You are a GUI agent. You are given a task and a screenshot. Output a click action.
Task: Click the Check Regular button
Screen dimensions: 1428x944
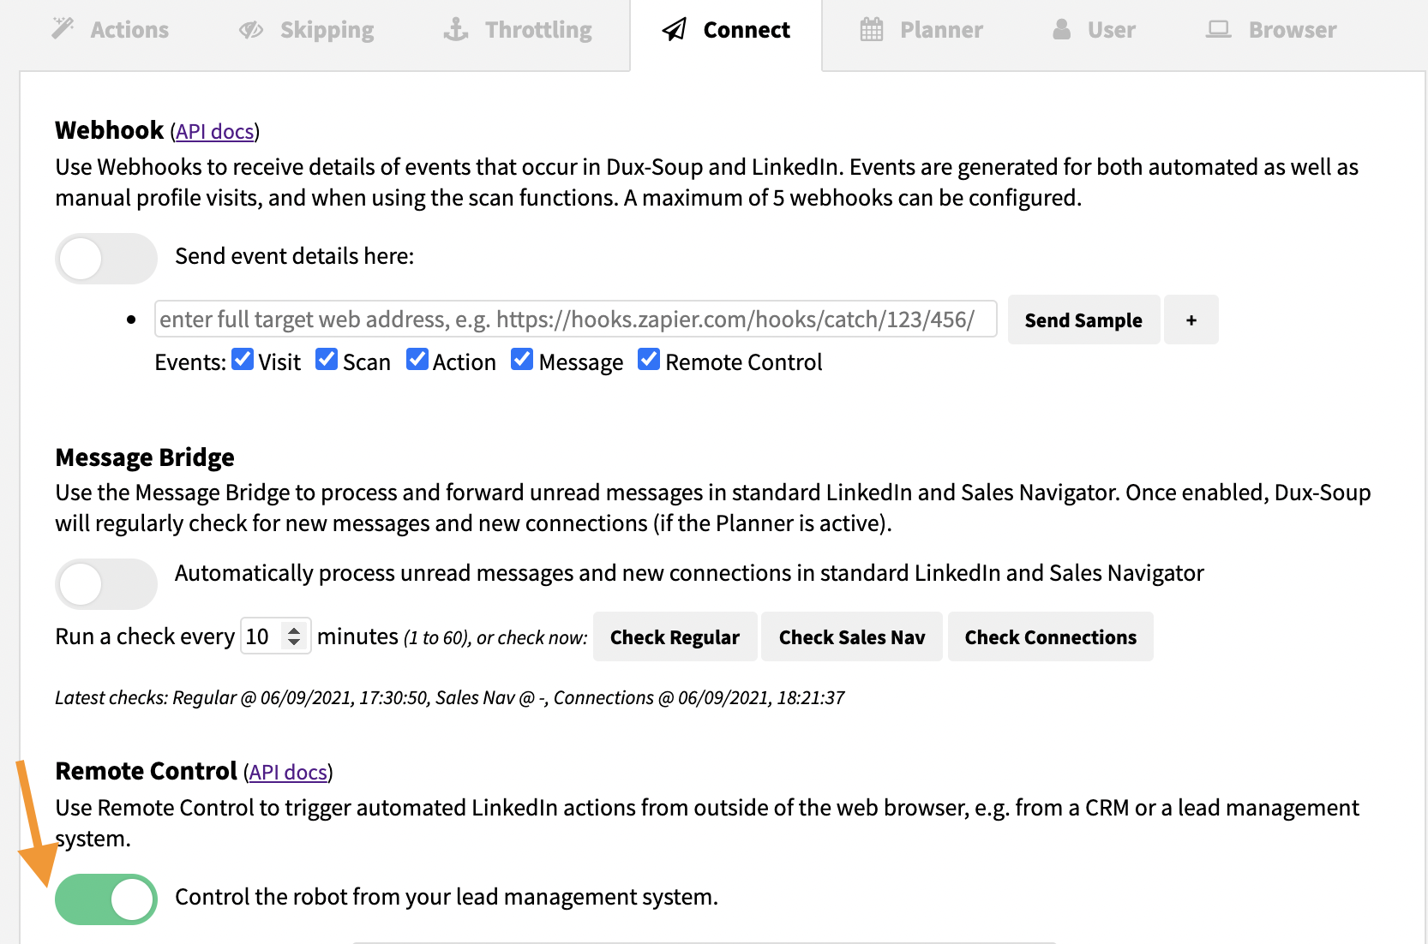(675, 636)
